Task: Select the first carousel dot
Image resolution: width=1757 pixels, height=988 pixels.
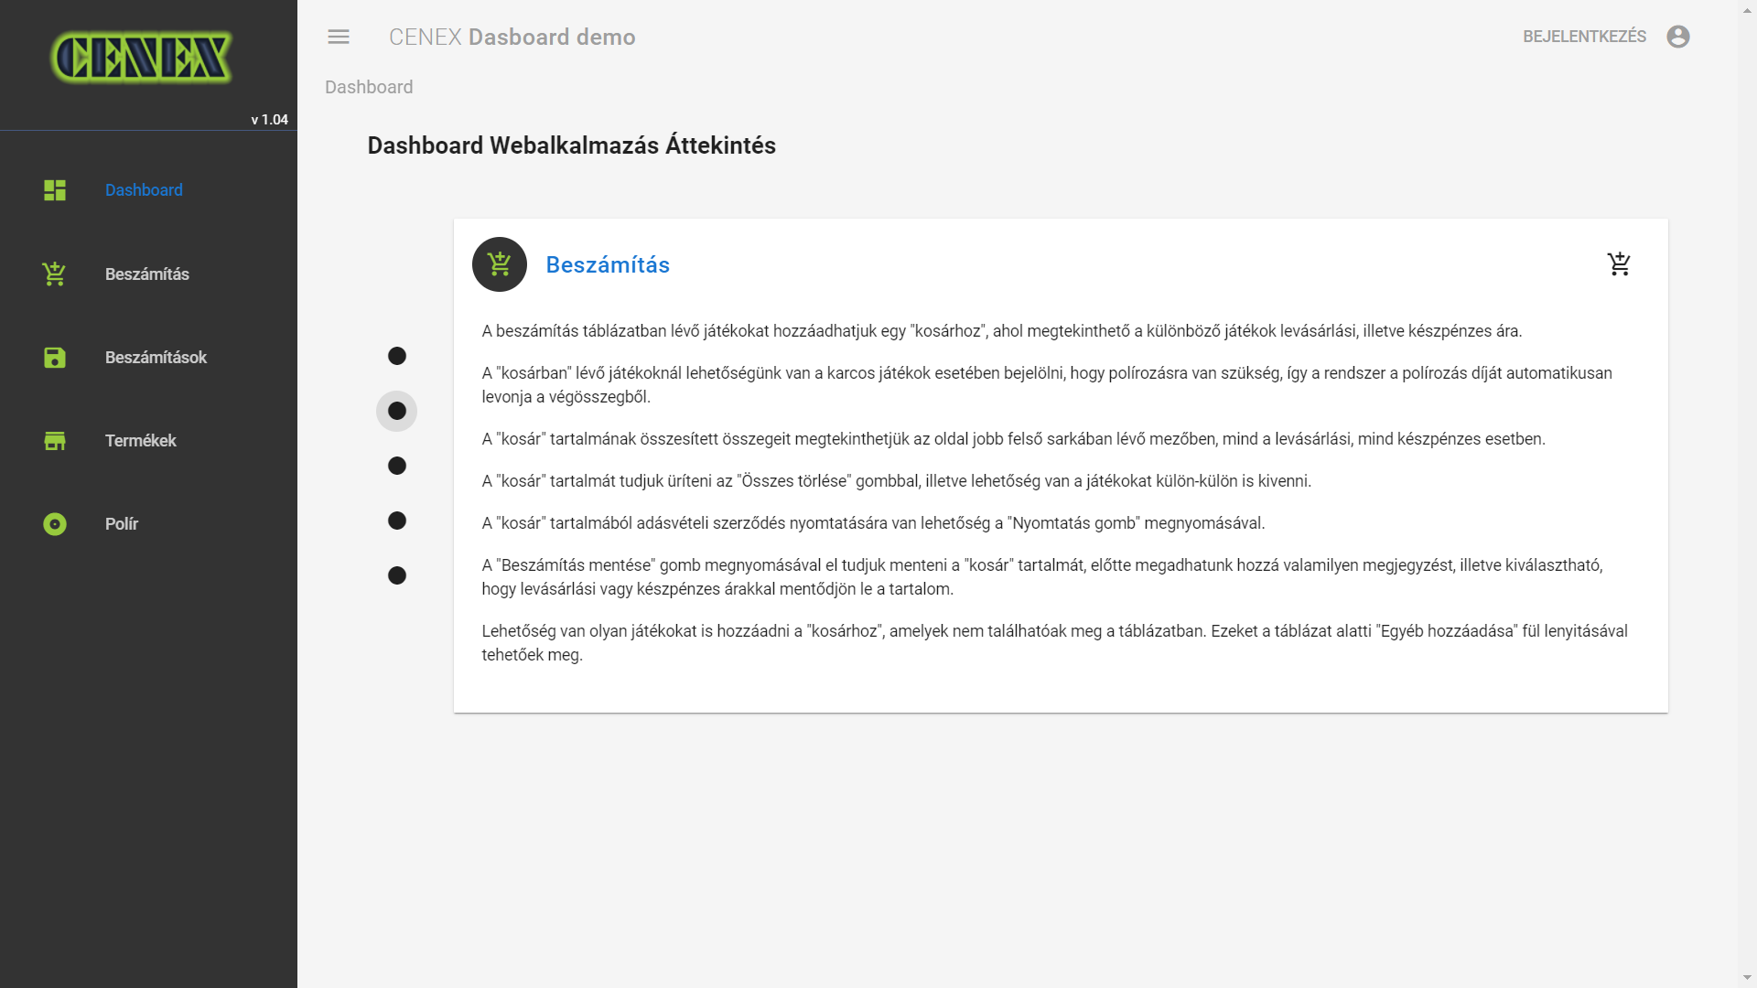Action: (x=397, y=356)
